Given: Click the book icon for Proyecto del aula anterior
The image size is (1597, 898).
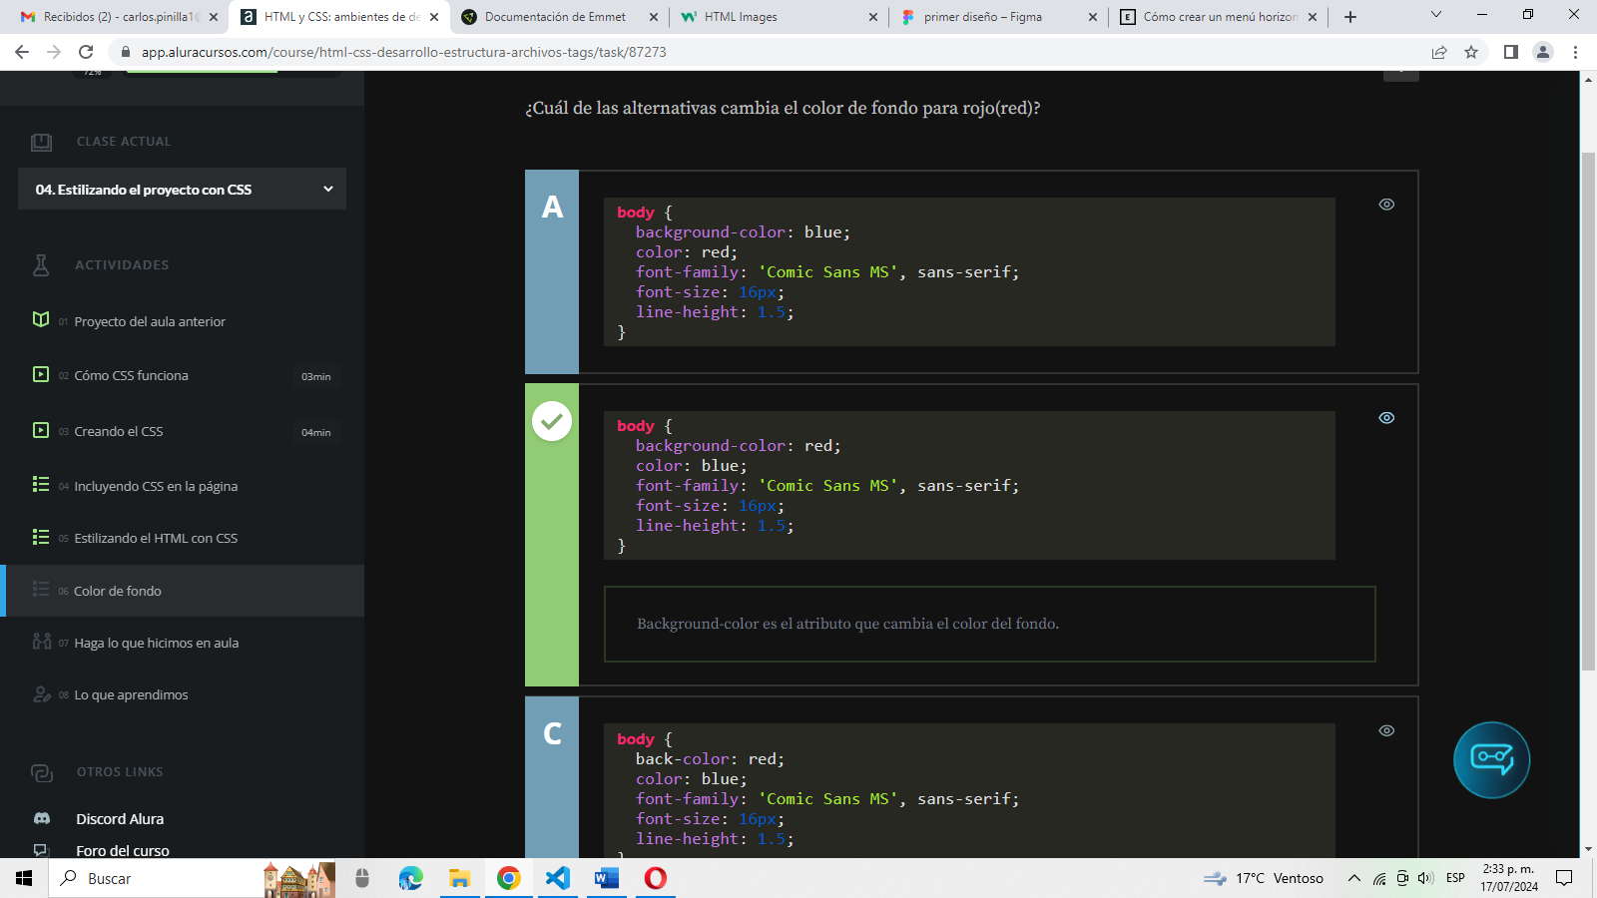Looking at the screenshot, I should click(41, 319).
